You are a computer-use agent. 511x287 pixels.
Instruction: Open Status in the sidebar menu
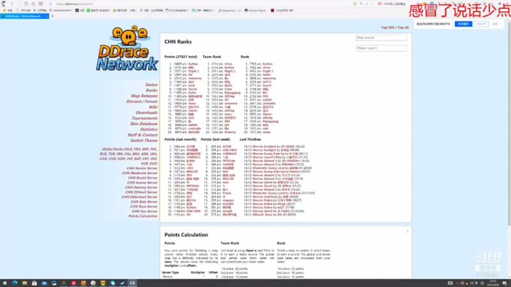[x=151, y=85]
